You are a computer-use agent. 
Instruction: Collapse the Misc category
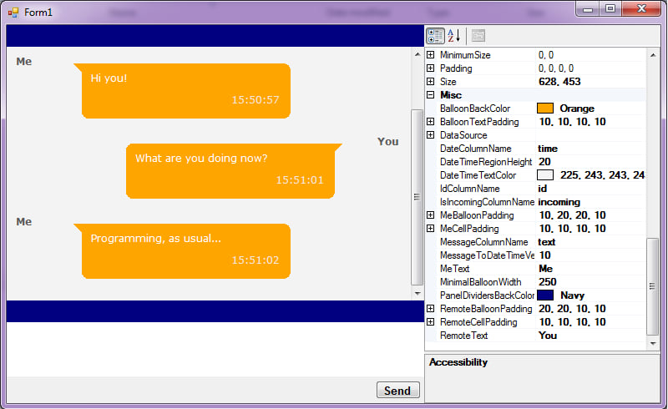[431, 95]
